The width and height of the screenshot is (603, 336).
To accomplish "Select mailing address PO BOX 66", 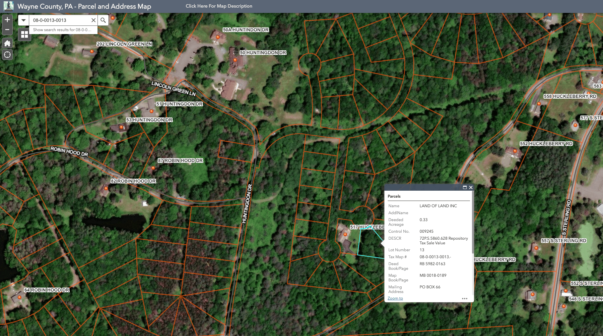I will [x=430, y=287].
